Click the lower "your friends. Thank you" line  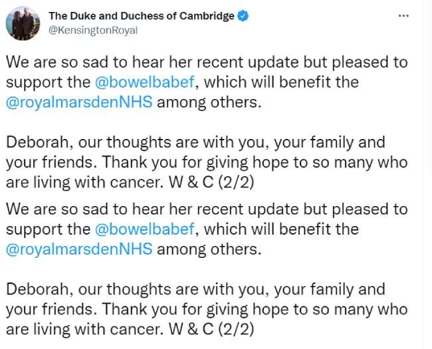point(207,309)
